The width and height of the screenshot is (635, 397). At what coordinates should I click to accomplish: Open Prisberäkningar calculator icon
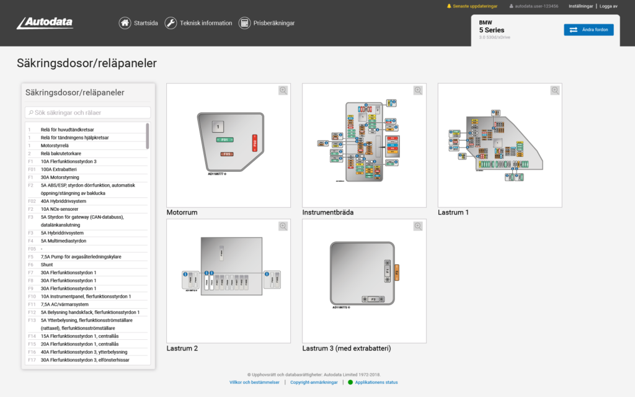click(244, 23)
